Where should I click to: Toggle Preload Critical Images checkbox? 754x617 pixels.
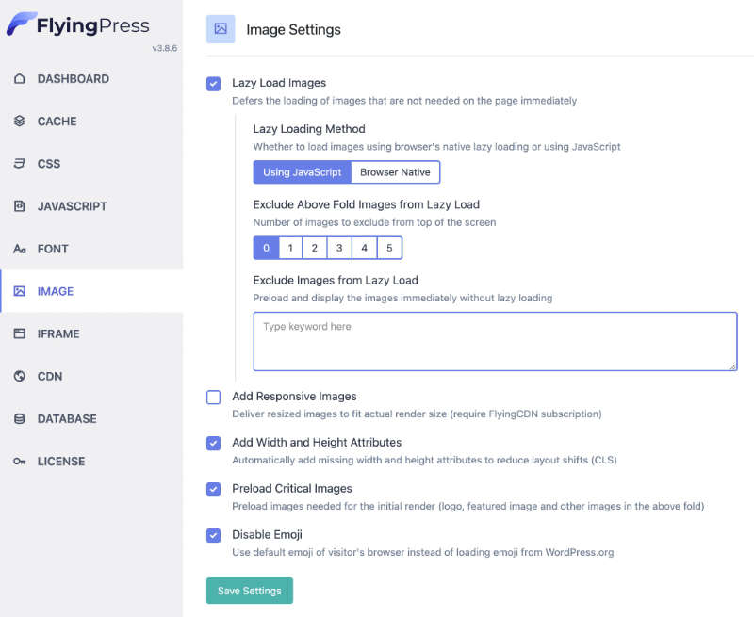click(214, 489)
